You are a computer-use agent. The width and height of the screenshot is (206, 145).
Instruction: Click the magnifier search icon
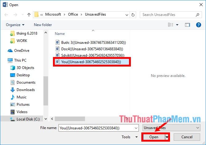197,15
